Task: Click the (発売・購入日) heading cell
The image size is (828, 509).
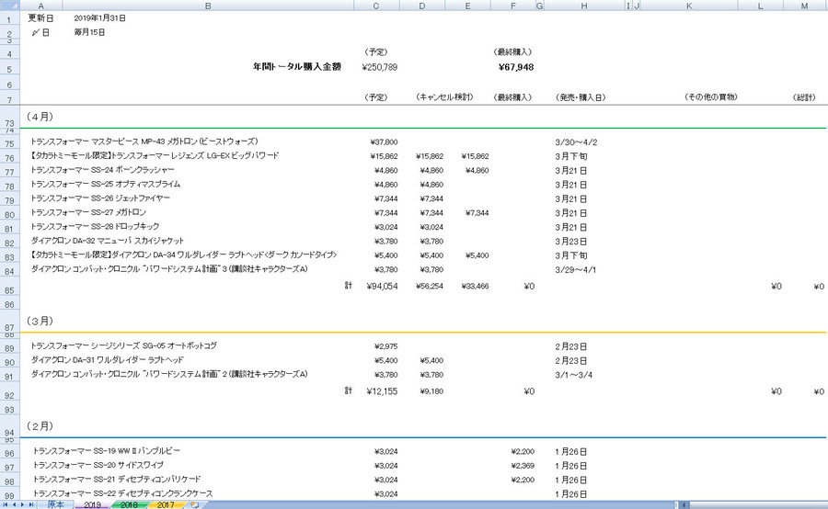Action: click(x=581, y=97)
